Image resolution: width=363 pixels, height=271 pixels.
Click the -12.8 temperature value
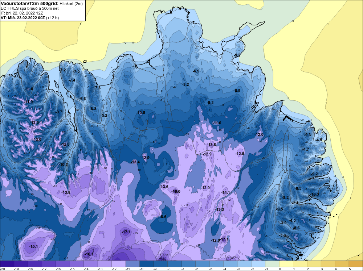(65, 145)
